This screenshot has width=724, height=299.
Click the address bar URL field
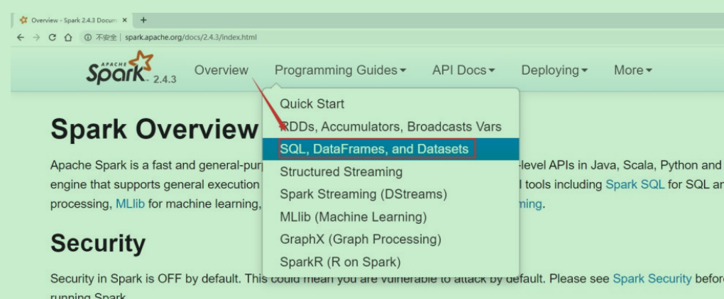coord(191,38)
